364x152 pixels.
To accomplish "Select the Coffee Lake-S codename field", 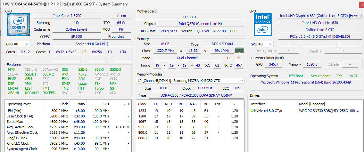I will [x=76, y=30].
